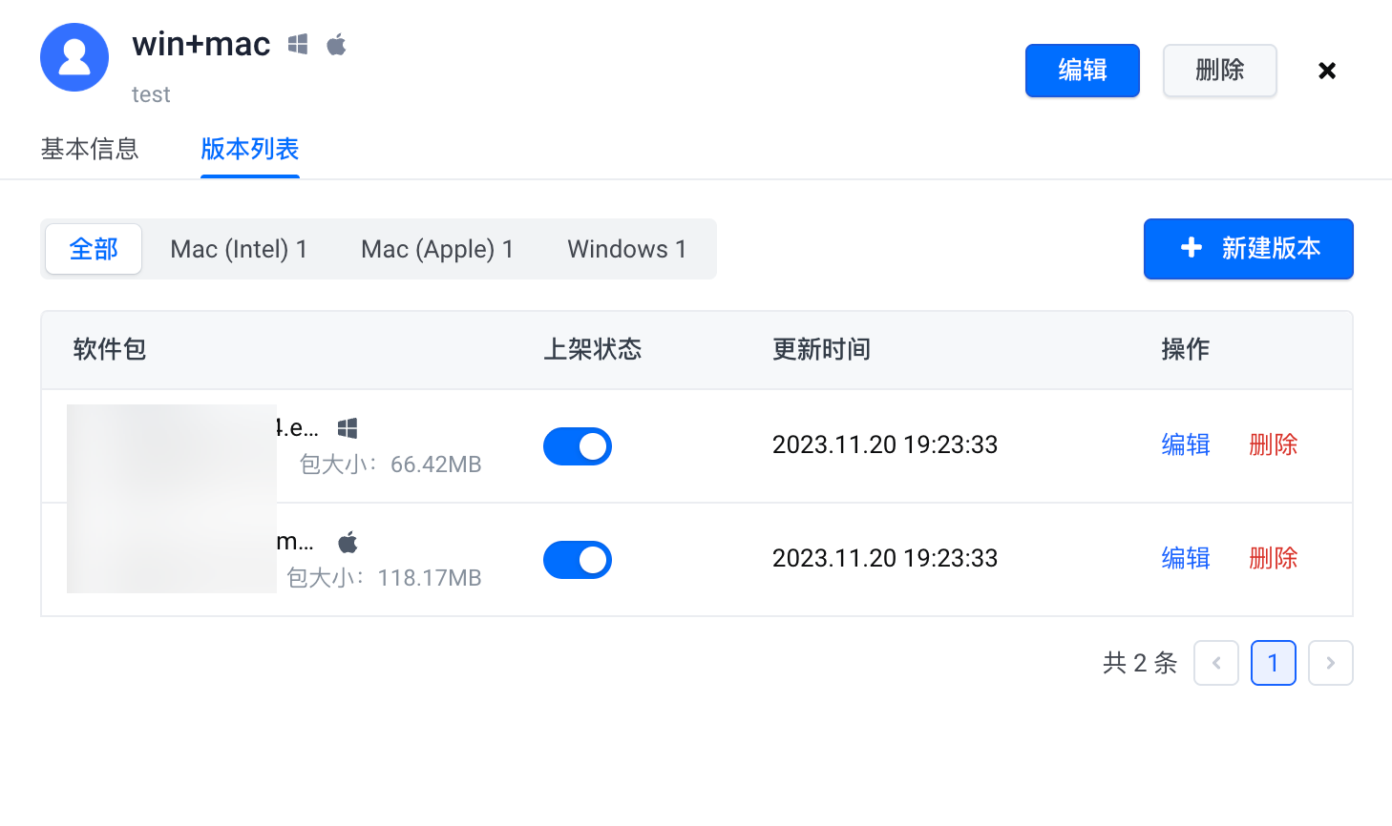Filter versions by Mac (Apple)
1392x826 pixels.
coord(437,249)
